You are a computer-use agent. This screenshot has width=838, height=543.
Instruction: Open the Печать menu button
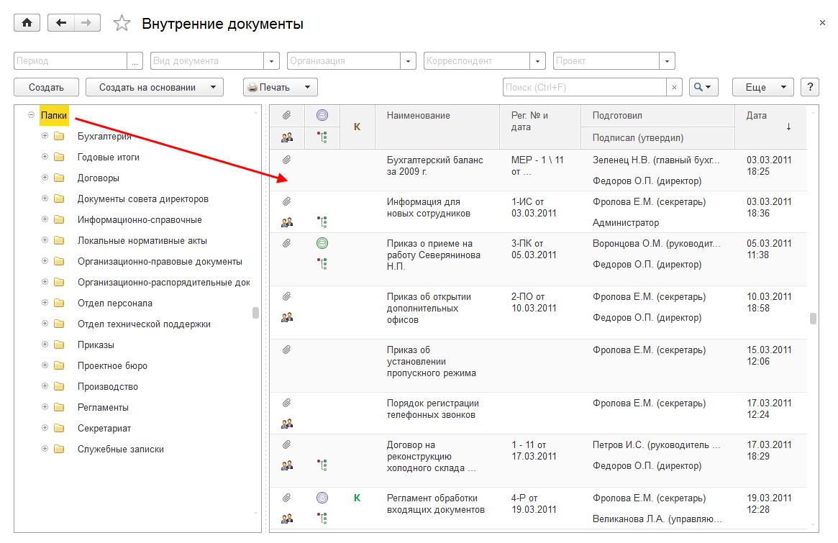(x=280, y=87)
